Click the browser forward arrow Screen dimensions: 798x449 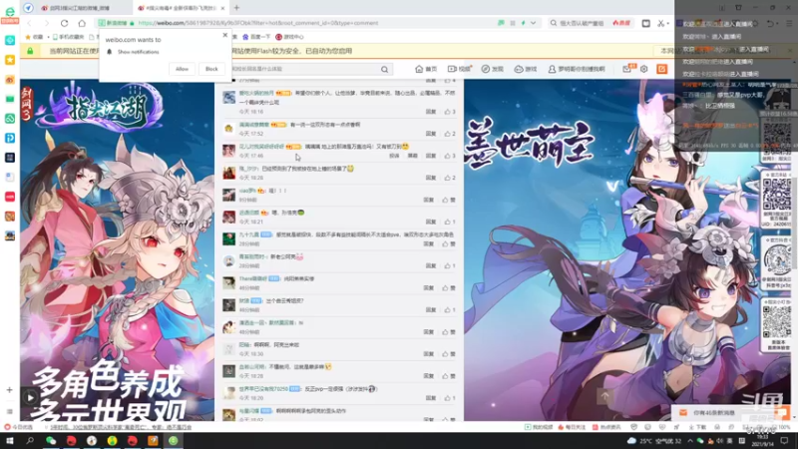point(47,23)
